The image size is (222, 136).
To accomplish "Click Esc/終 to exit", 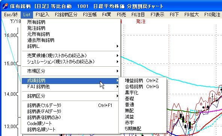I will 11,15.
